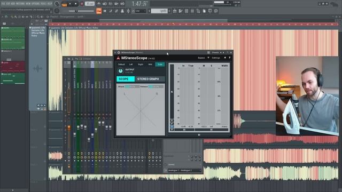Screen dimensions: 342x192
Task: Select the speaker playback tool in Playlist toolbar
Action: [42, 17]
